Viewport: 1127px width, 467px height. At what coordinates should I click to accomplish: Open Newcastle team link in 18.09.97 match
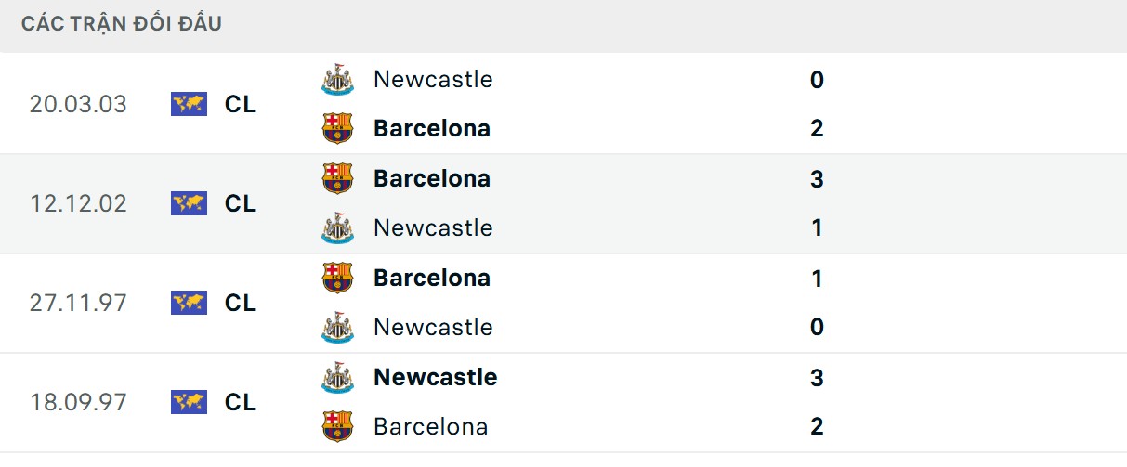coord(435,377)
